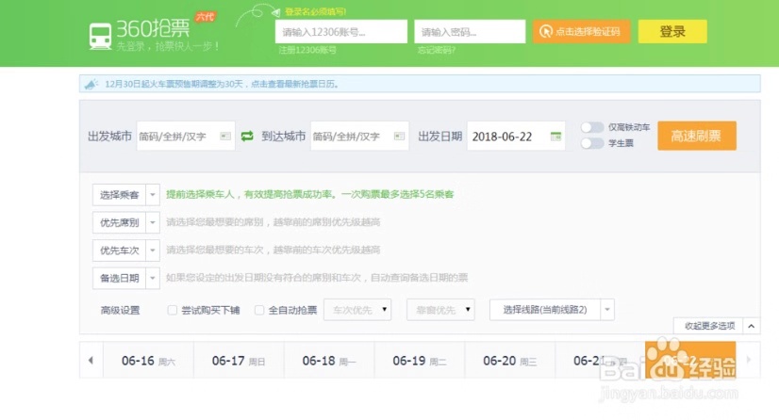Check 尝试购买下铺 option

172,310
